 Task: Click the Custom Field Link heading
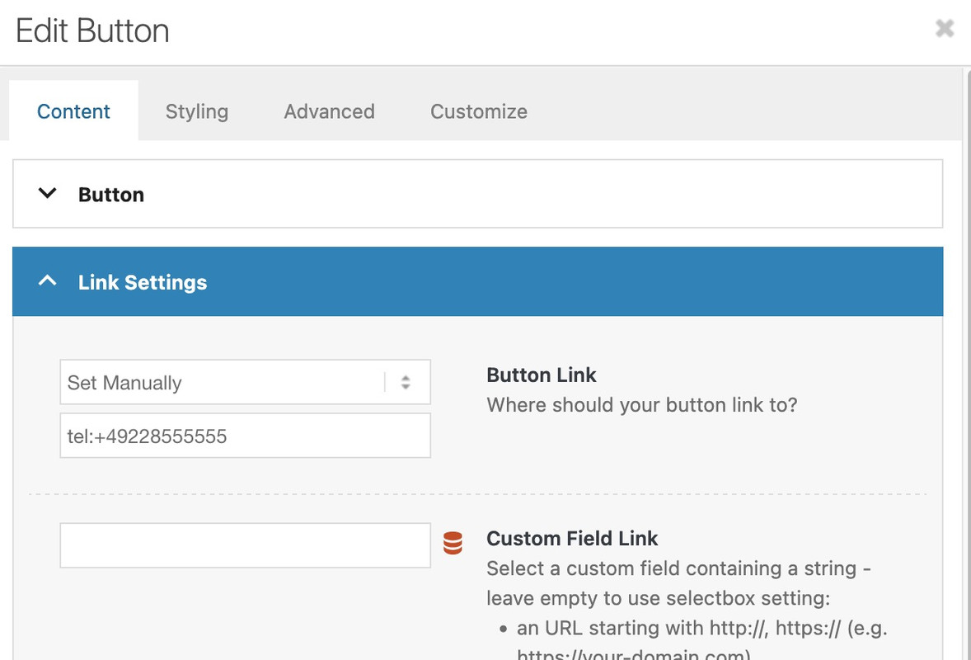pyautogui.click(x=571, y=539)
